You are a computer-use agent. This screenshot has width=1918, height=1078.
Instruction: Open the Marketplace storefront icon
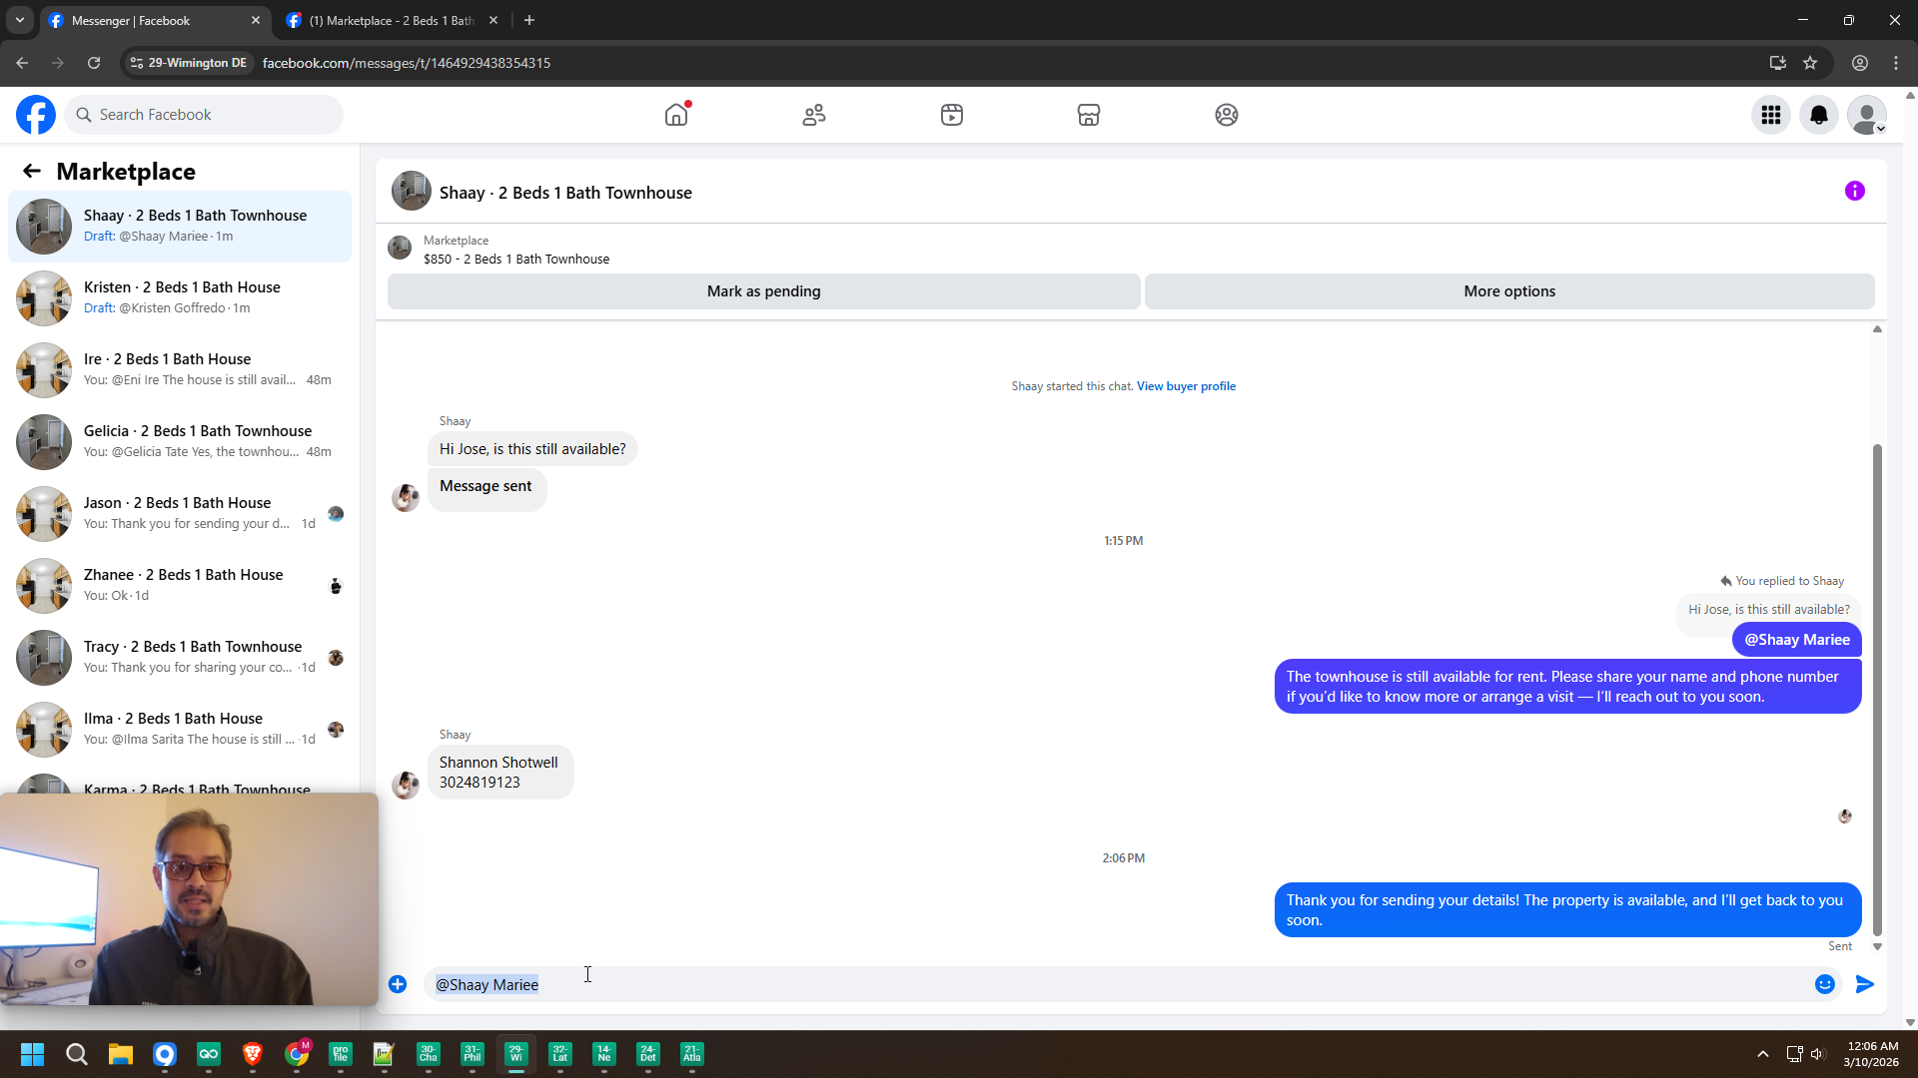coord(1089,115)
